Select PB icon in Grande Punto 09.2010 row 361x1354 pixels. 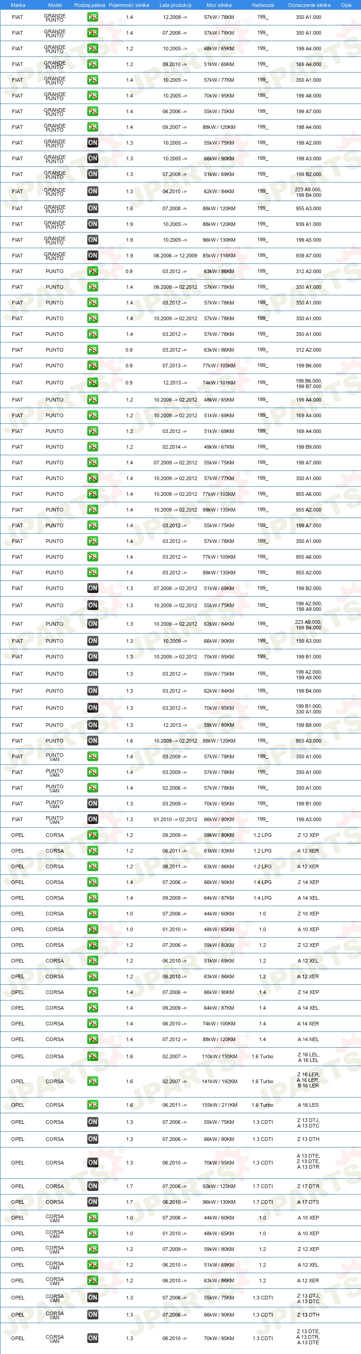click(x=92, y=64)
